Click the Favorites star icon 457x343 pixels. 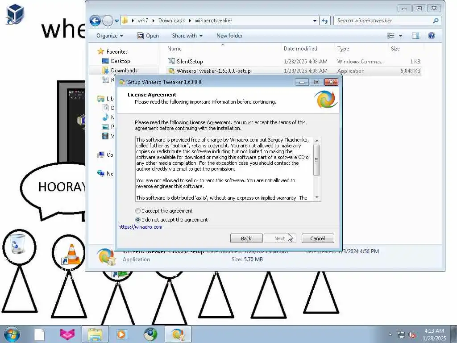pyautogui.click(x=100, y=51)
